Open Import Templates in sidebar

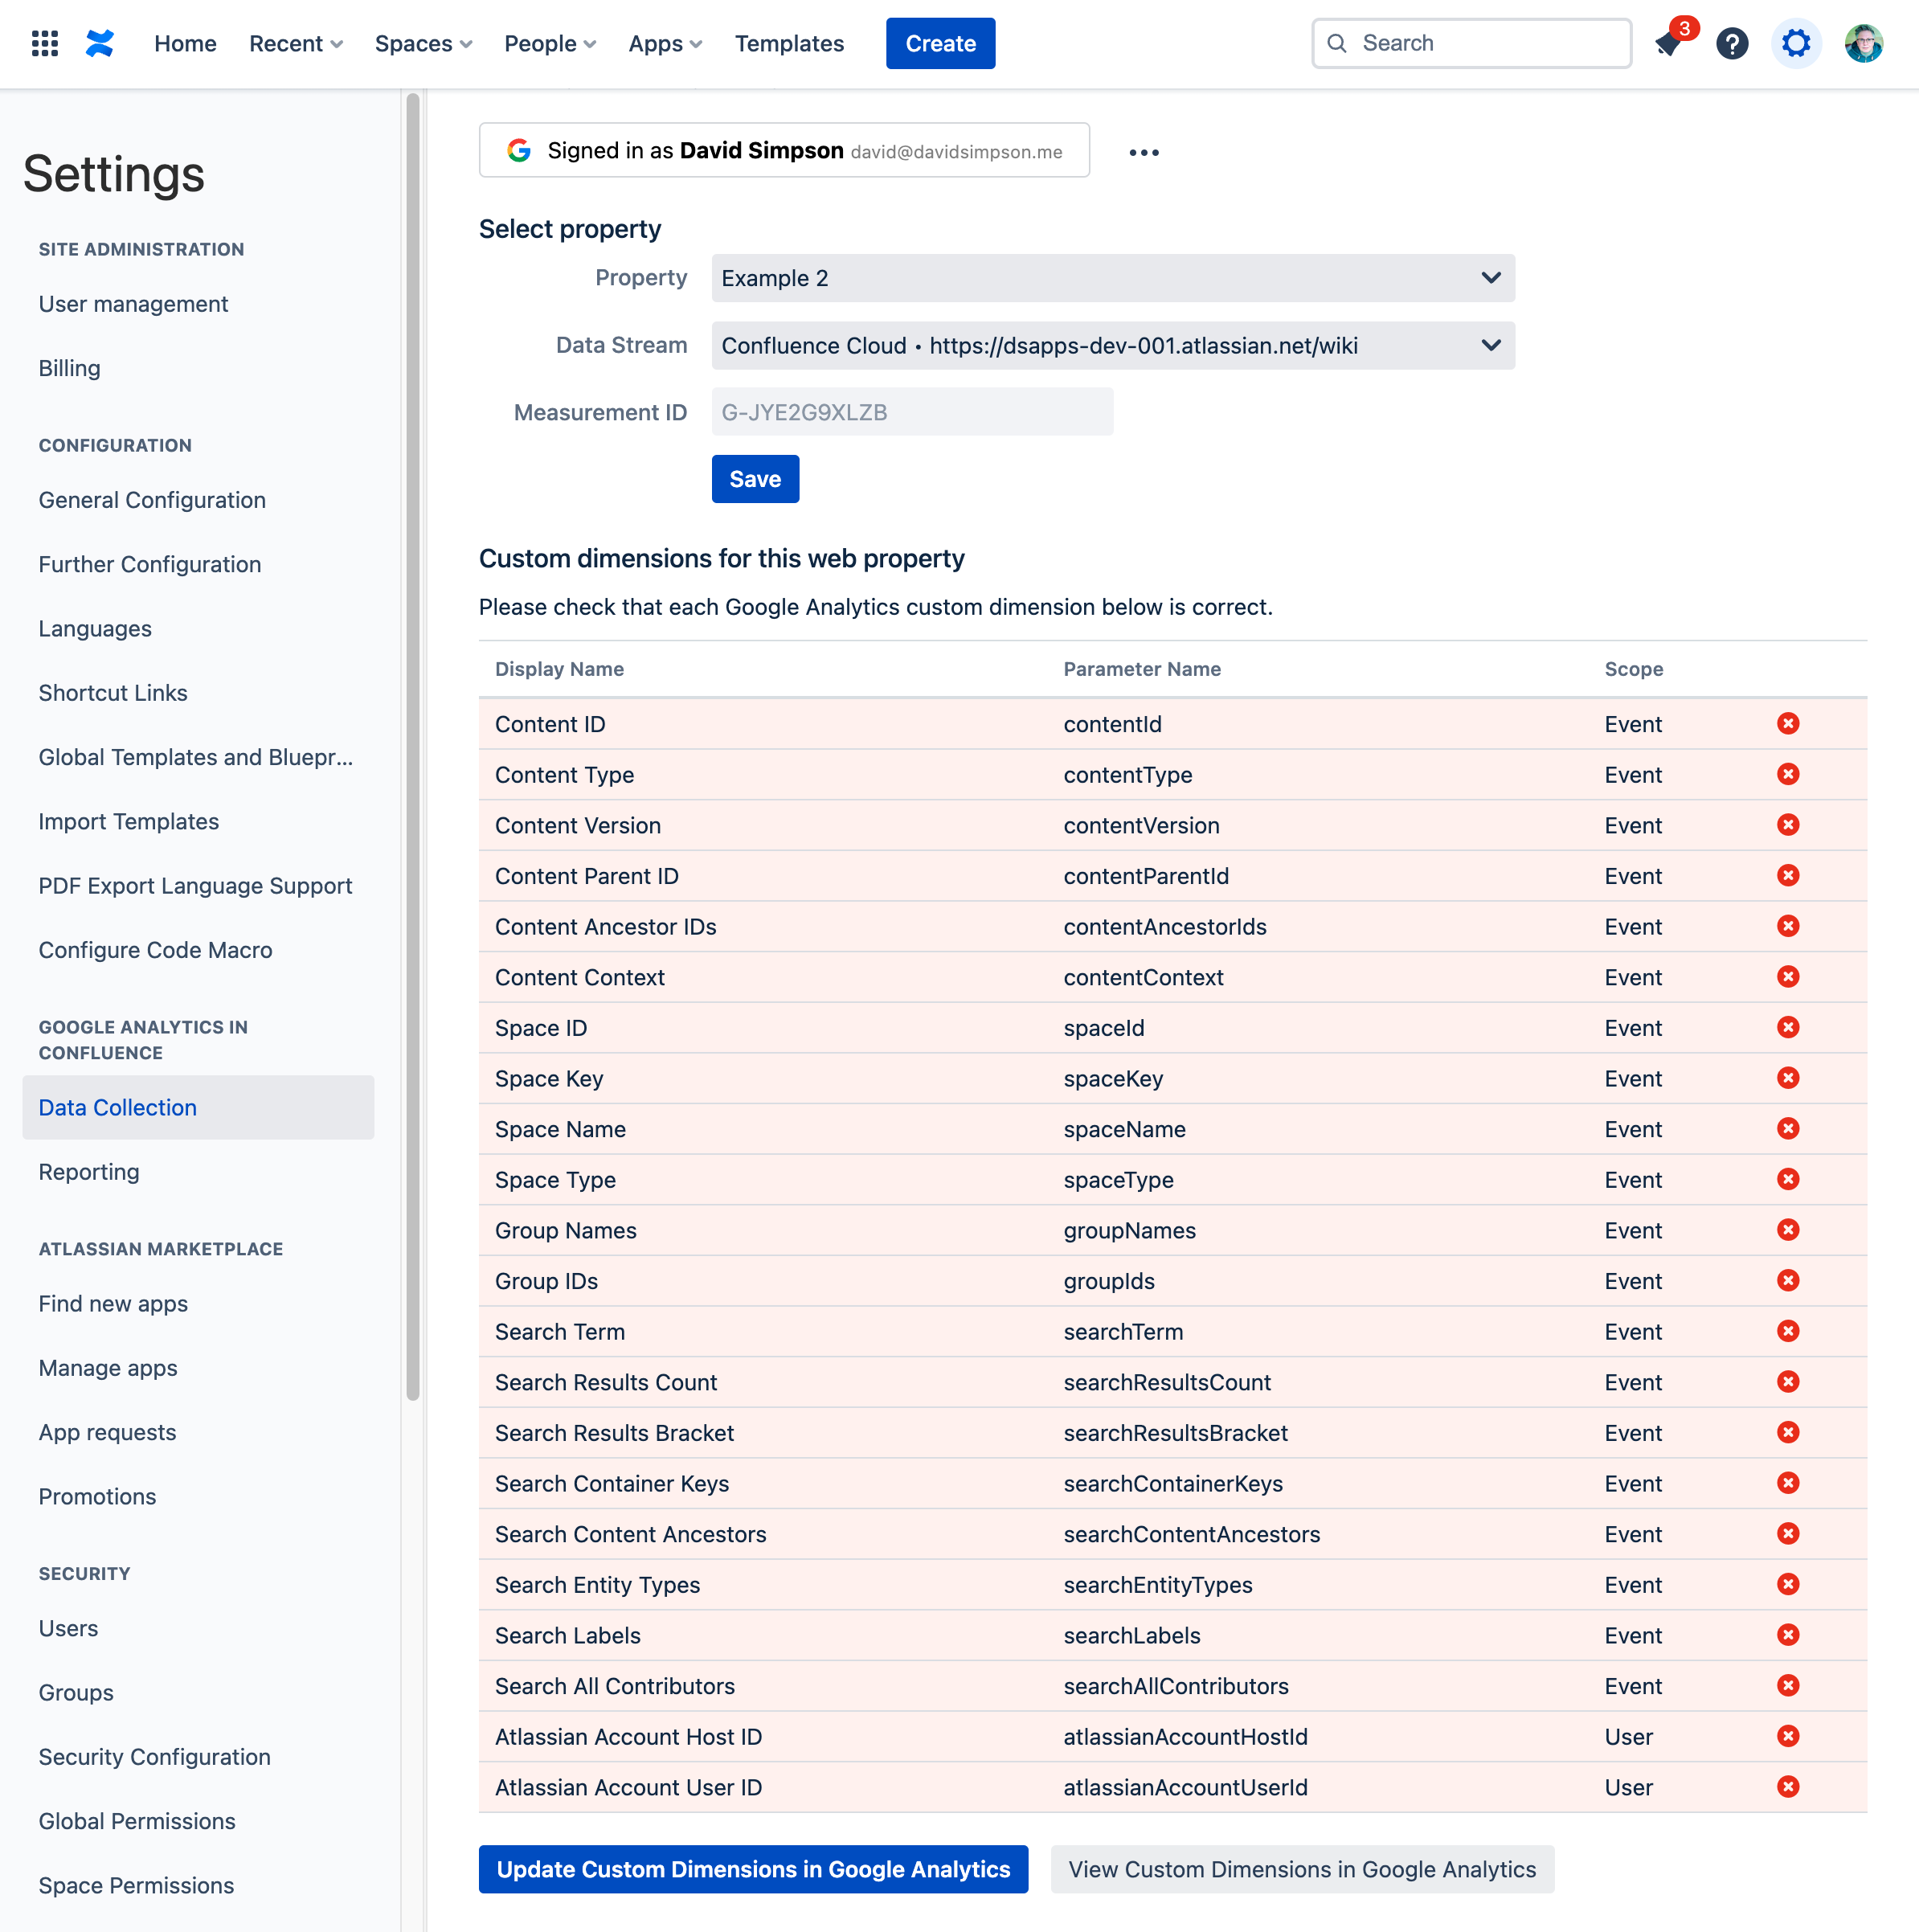point(128,821)
